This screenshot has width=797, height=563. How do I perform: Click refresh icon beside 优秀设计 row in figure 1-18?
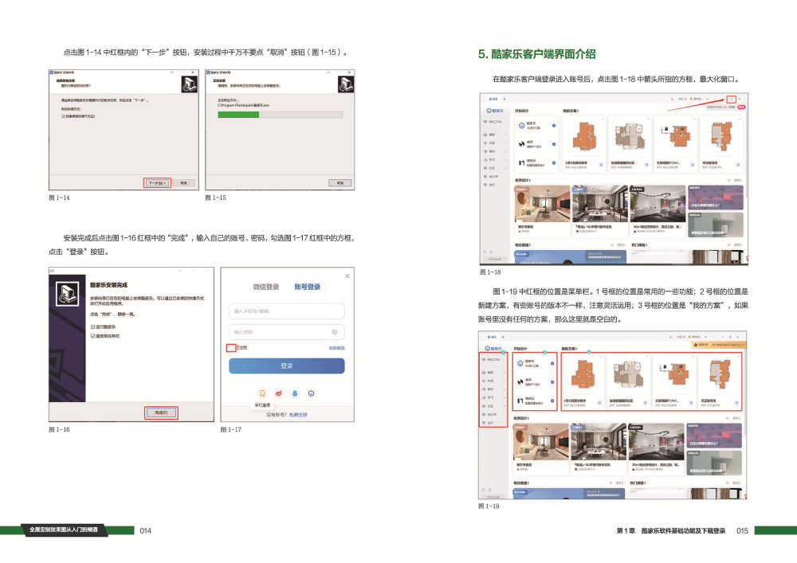729,180
